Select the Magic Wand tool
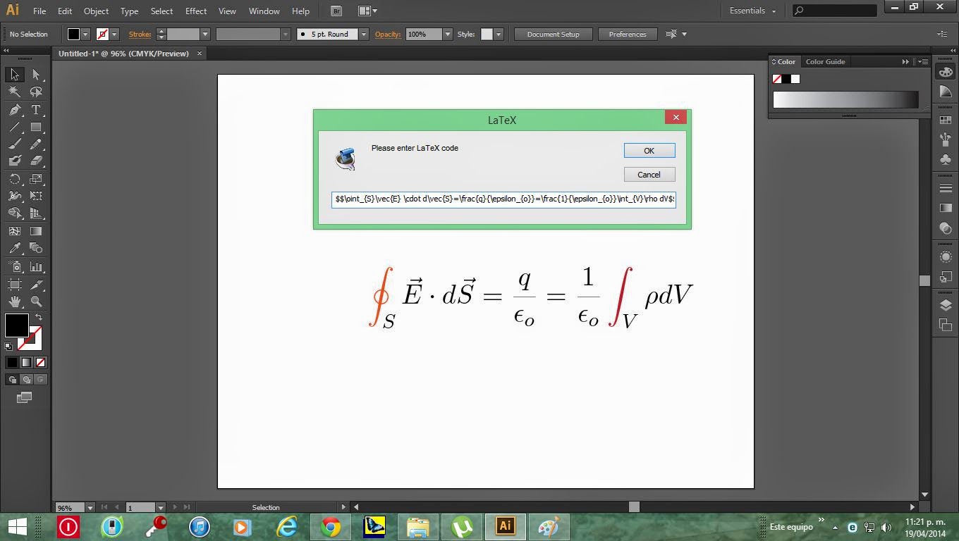The image size is (959, 541). [14, 92]
